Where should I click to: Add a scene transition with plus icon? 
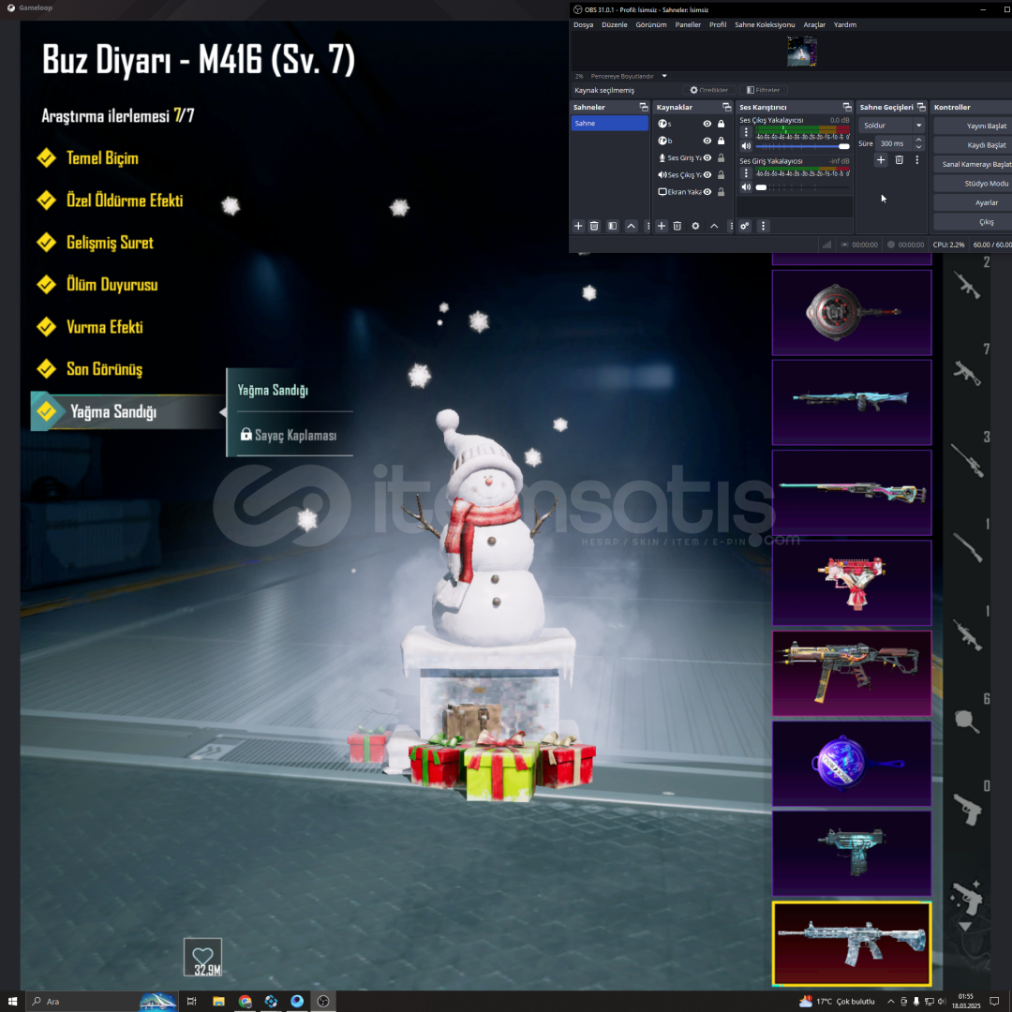(880, 160)
